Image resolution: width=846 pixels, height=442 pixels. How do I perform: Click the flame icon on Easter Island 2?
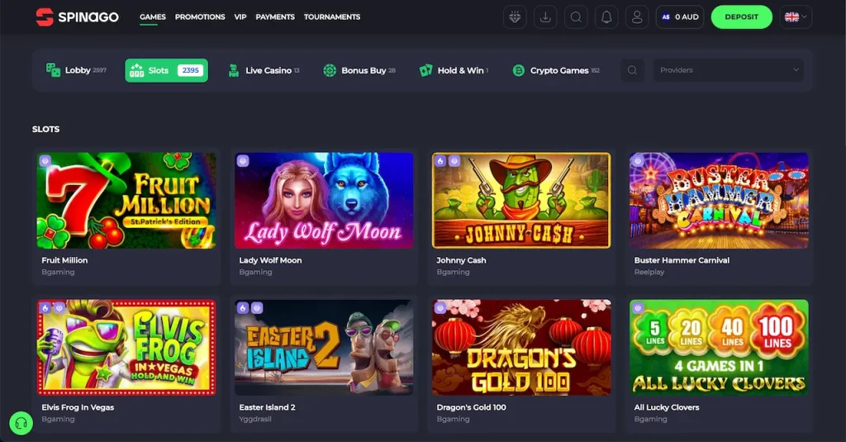(243, 307)
